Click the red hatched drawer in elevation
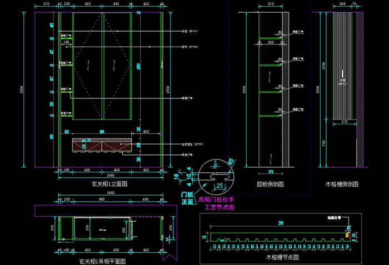This screenshot has width=389, height=265. pyautogui.click(x=101, y=145)
